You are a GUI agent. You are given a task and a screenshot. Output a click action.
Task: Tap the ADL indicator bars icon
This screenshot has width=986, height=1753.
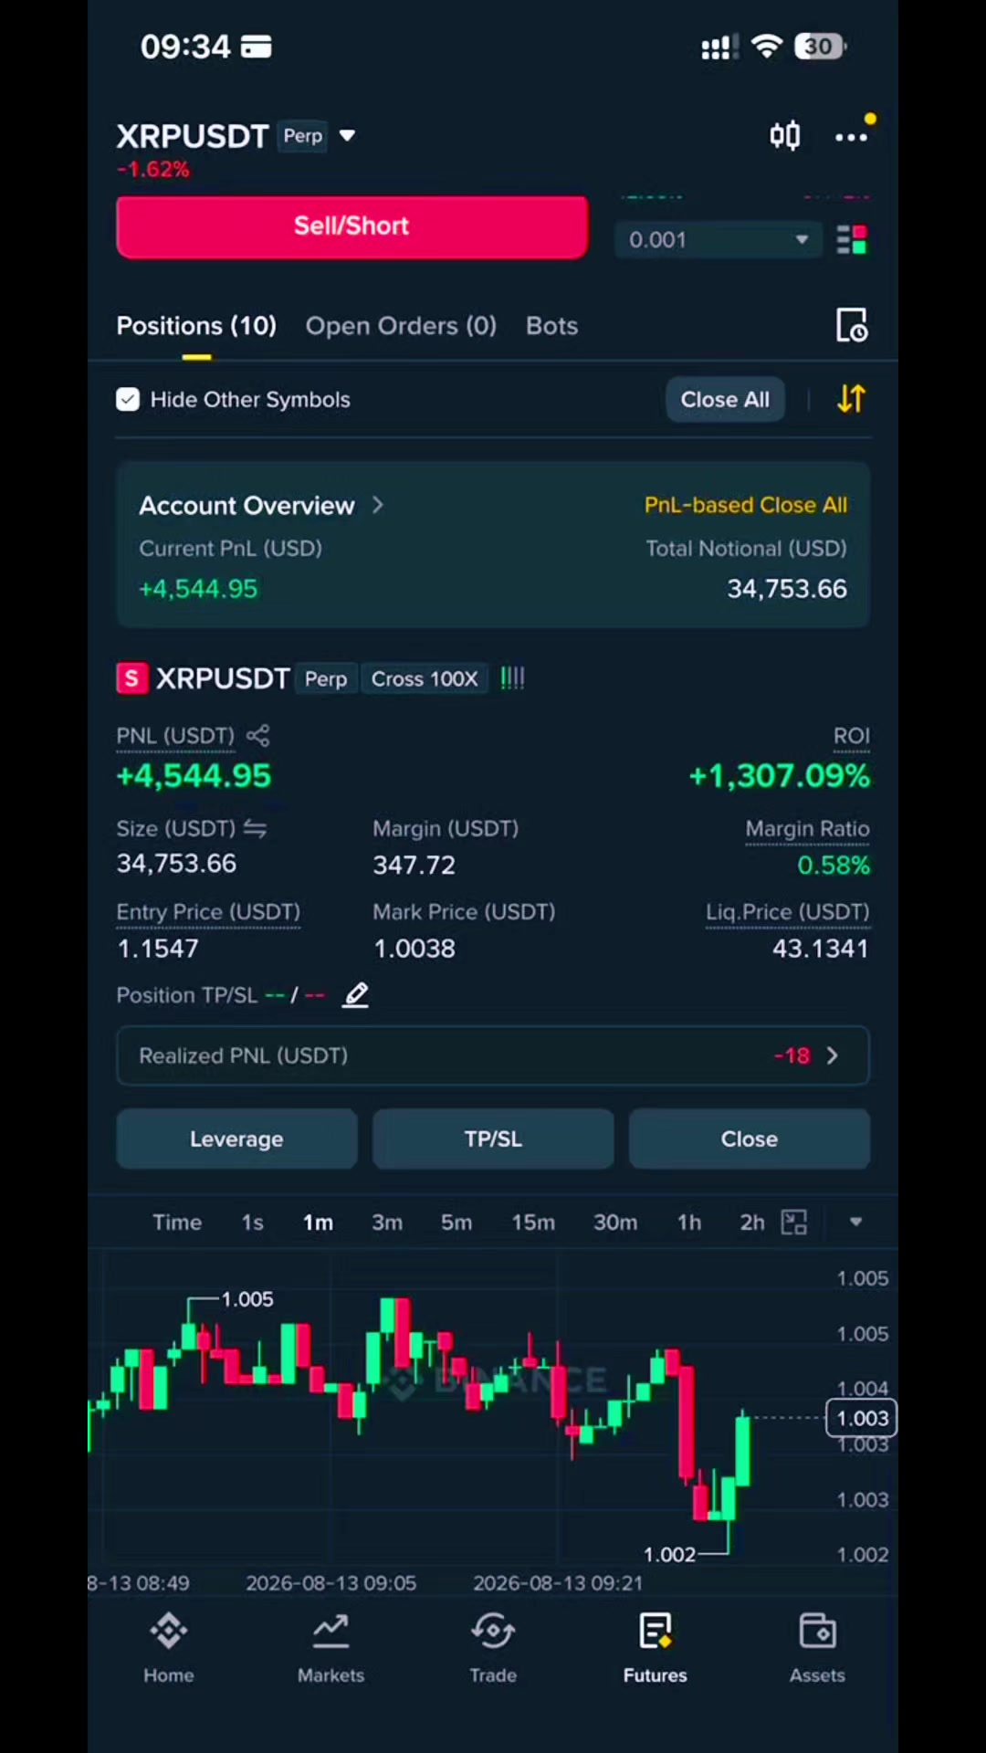pyautogui.click(x=512, y=678)
